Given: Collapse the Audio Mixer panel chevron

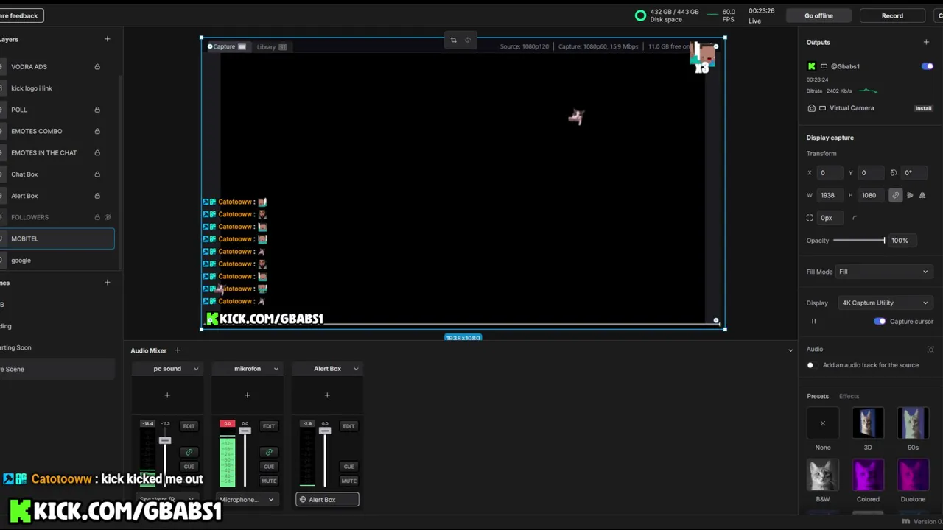Looking at the screenshot, I should pos(790,350).
